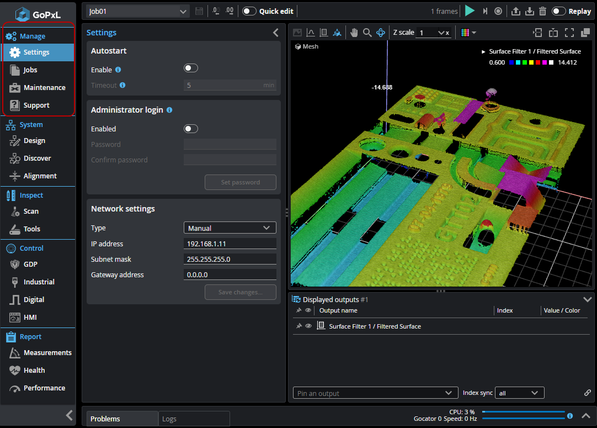Open the Job01 job selector dropdown
The image size is (597, 428).
(x=138, y=11)
